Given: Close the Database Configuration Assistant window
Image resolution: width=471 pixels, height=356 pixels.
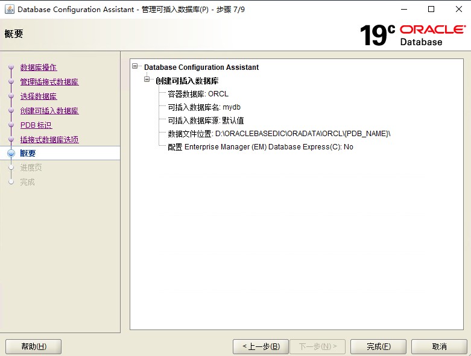Looking at the screenshot, I should coord(459,9).
